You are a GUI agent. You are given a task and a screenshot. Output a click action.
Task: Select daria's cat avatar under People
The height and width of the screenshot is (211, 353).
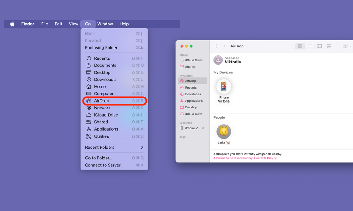coord(224,131)
